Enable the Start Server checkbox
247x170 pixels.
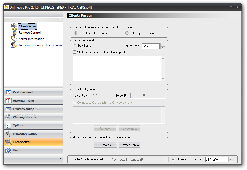click(75, 46)
